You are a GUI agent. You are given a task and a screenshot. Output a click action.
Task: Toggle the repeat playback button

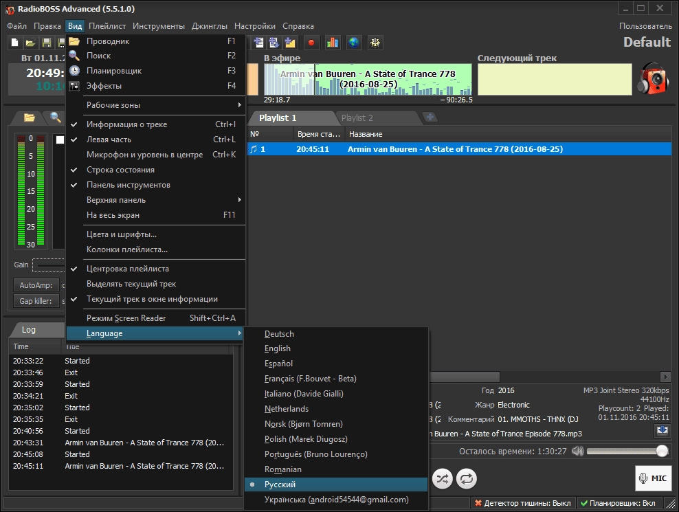tap(467, 478)
